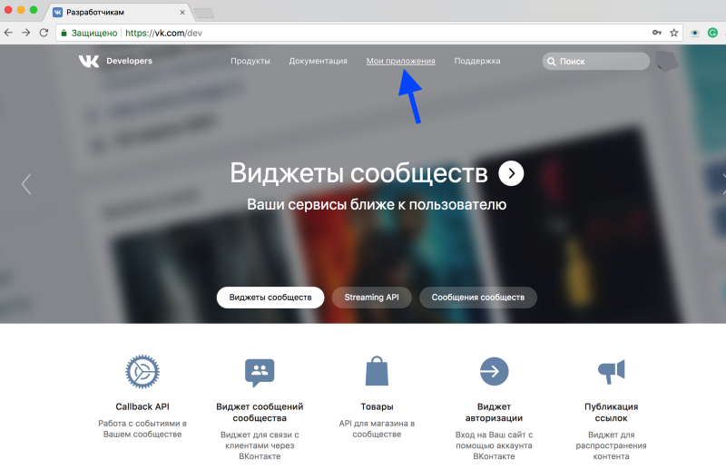Click the VK logo icon
The image size is (726, 469).
[88, 61]
